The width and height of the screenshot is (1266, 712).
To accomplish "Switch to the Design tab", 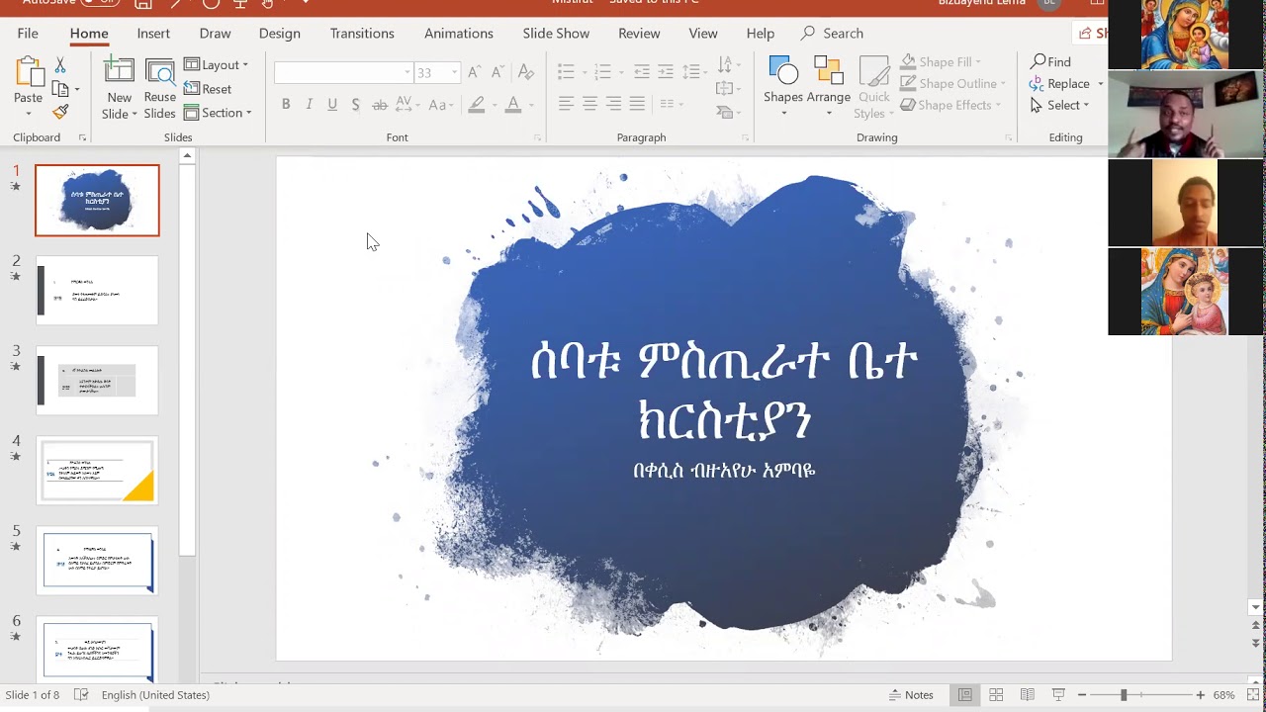I will coord(280,34).
